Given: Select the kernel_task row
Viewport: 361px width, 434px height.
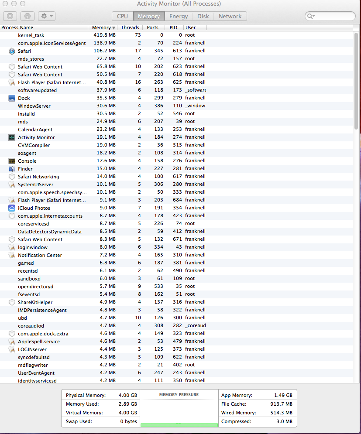Looking at the screenshot, I should coord(176,35).
